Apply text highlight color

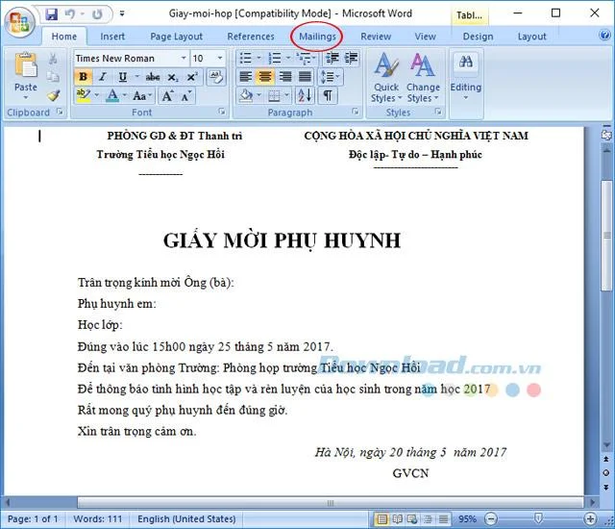84,95
